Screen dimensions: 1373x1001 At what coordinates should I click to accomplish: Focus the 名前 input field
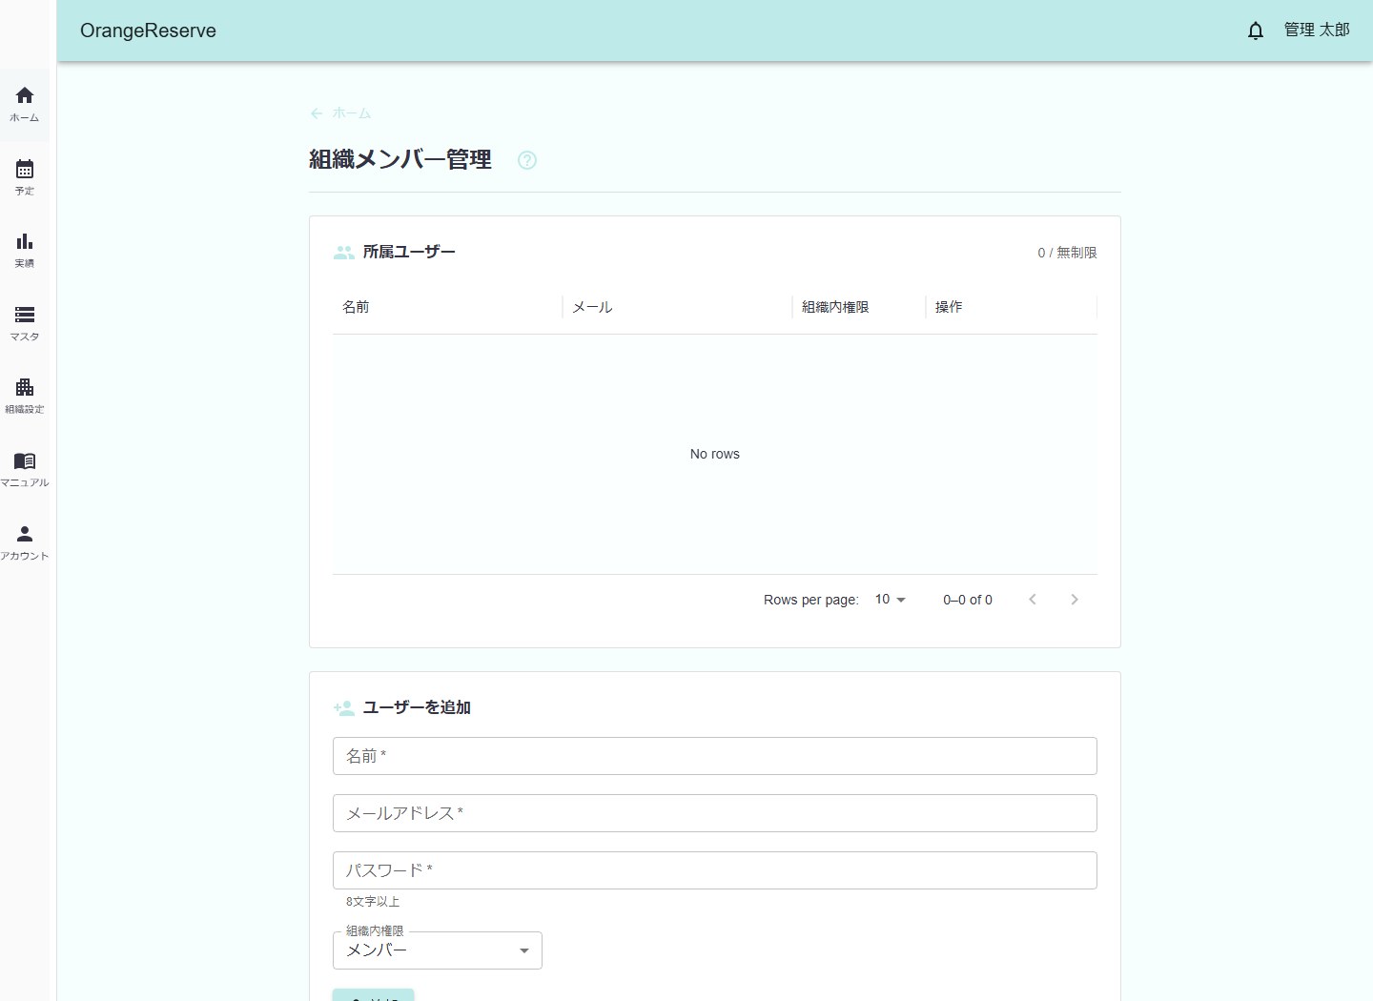[715, 756]
